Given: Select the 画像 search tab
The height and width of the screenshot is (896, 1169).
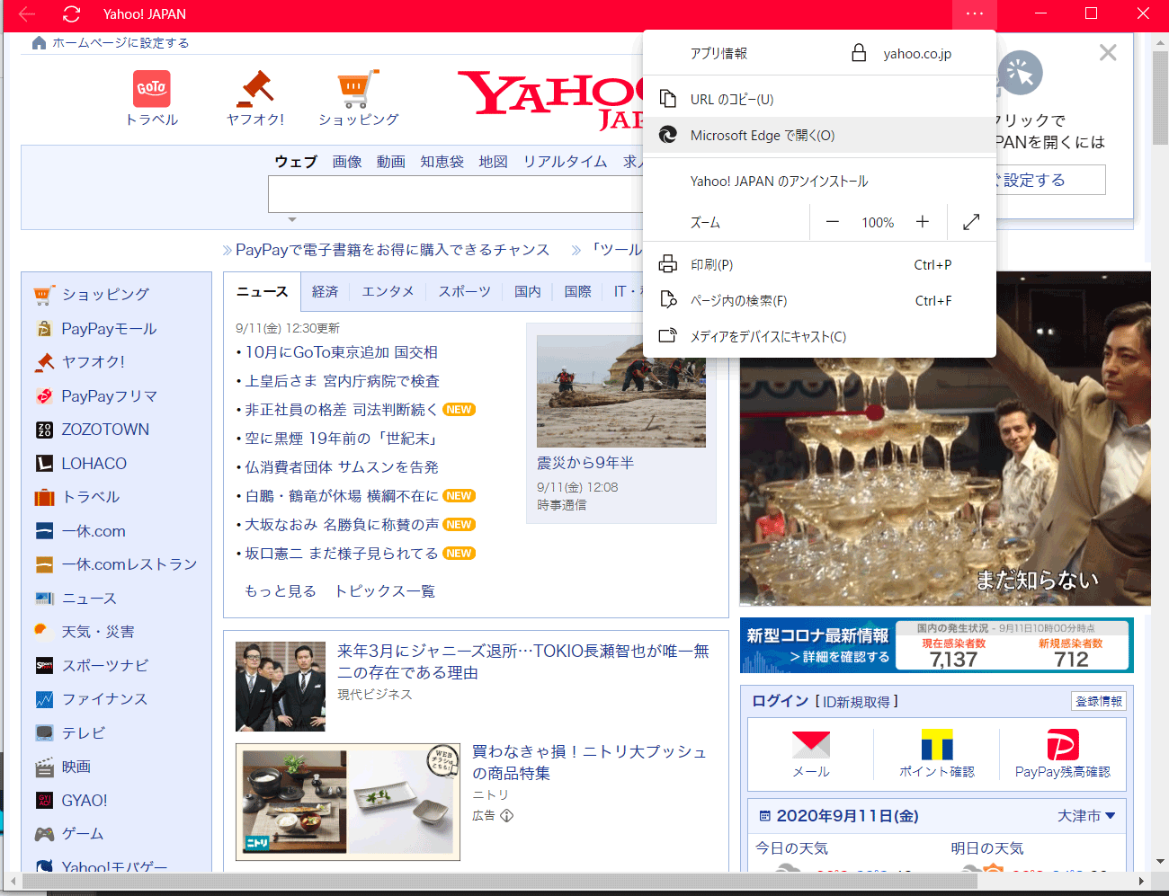Looking at the screenshot, I should click(347, 162).
